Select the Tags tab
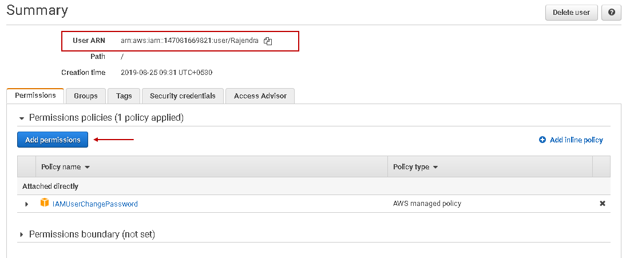Viewport: 622px width, 258px height. pyautogui.click(x=124, y=96)
